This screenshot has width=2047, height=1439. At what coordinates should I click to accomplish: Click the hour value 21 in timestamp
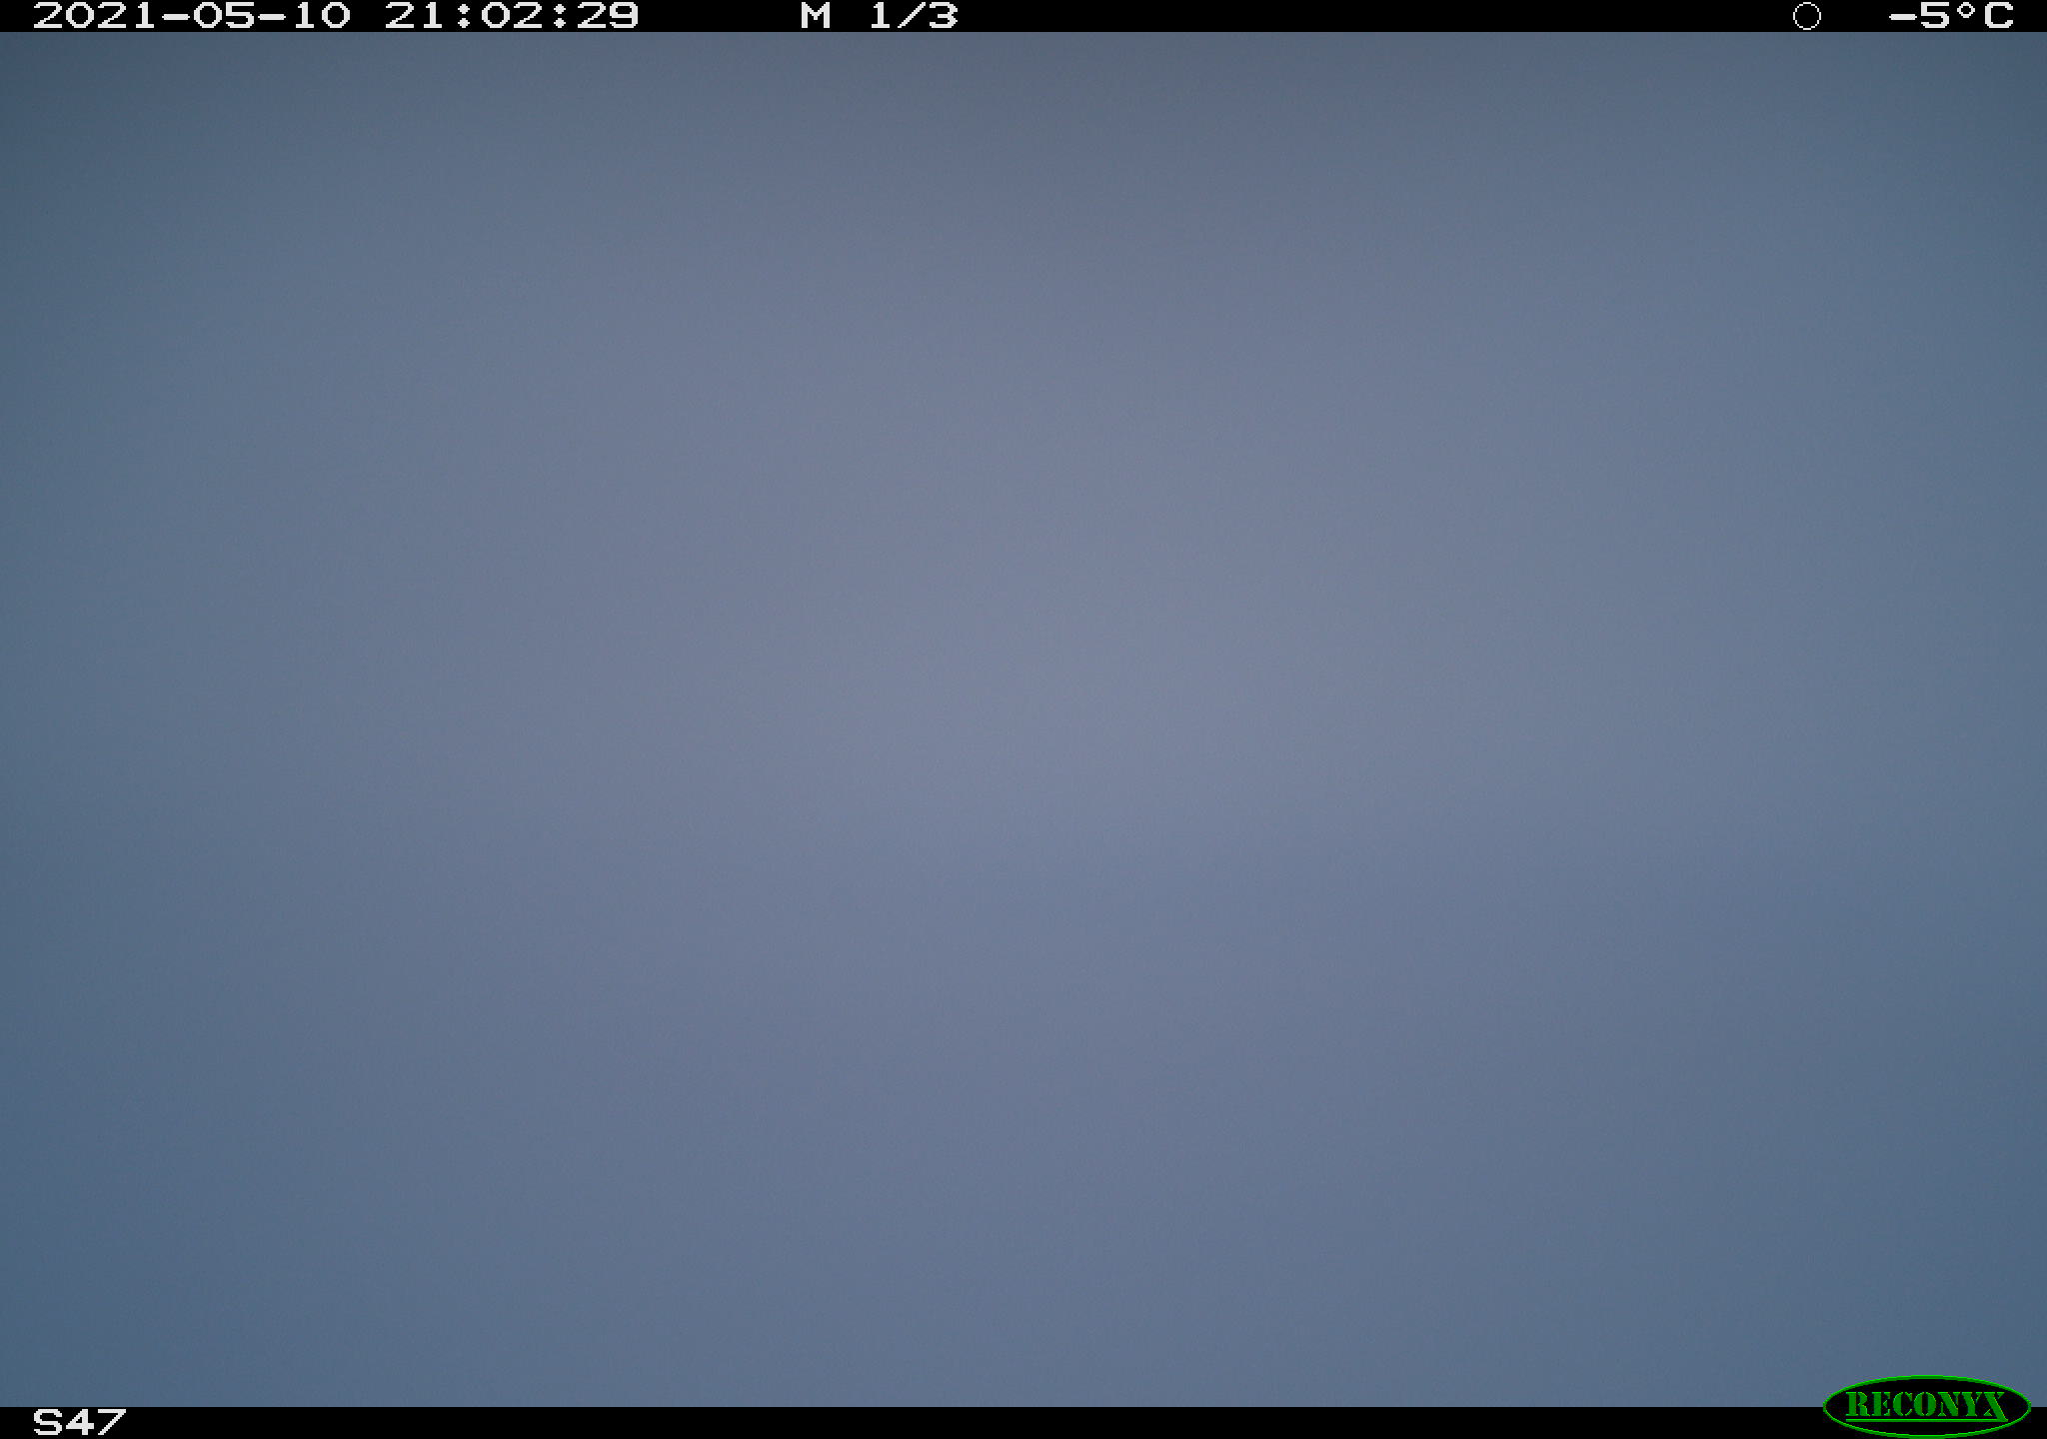[x=415, y=16]
